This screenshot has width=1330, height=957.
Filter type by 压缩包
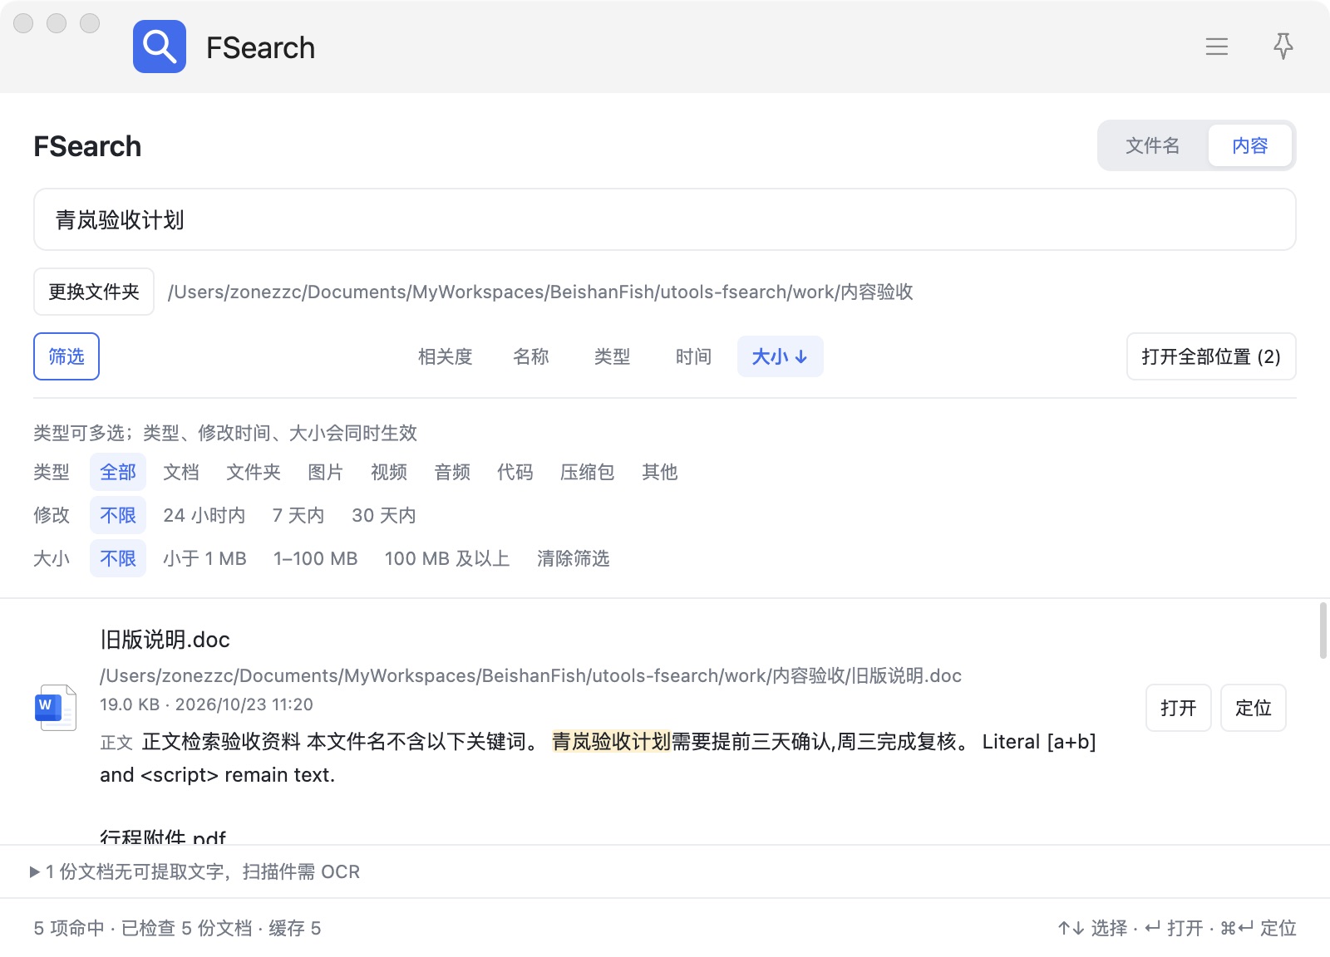pos(588,472)
